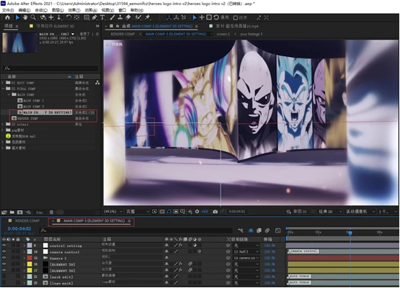
Task: Collapse the 02 FINAL COMP folder
Action: coord(3,89)
